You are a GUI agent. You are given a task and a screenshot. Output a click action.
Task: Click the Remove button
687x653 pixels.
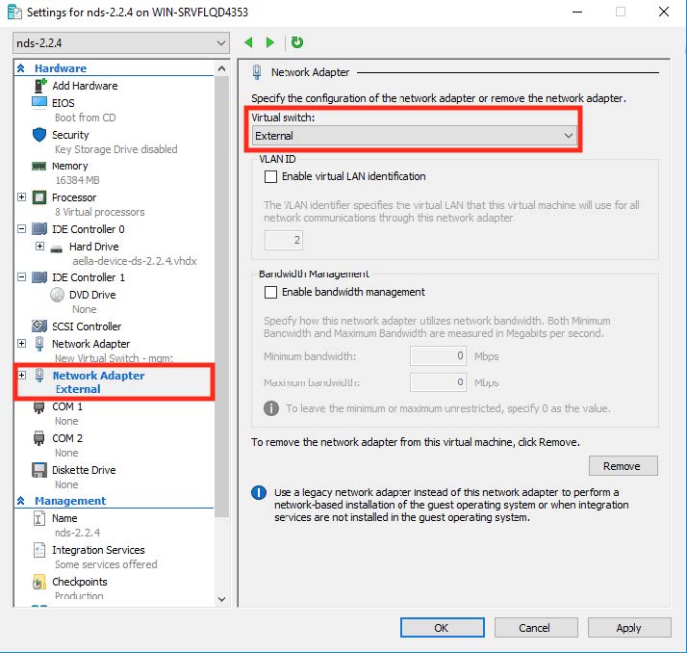621,466
